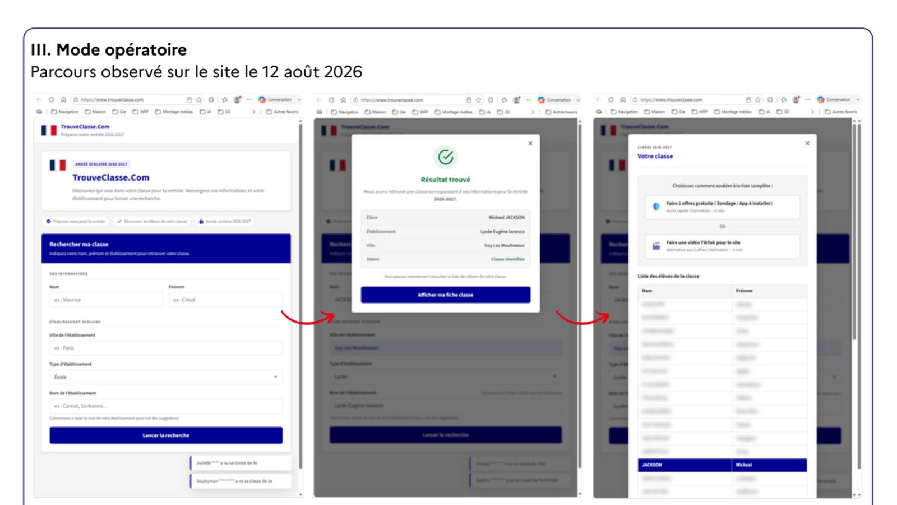Choose 'Faire une vidéo TikTok pour le site' option
Image resolution: width=897 pixels, height=505 pixels.
[x=722, y=246]
